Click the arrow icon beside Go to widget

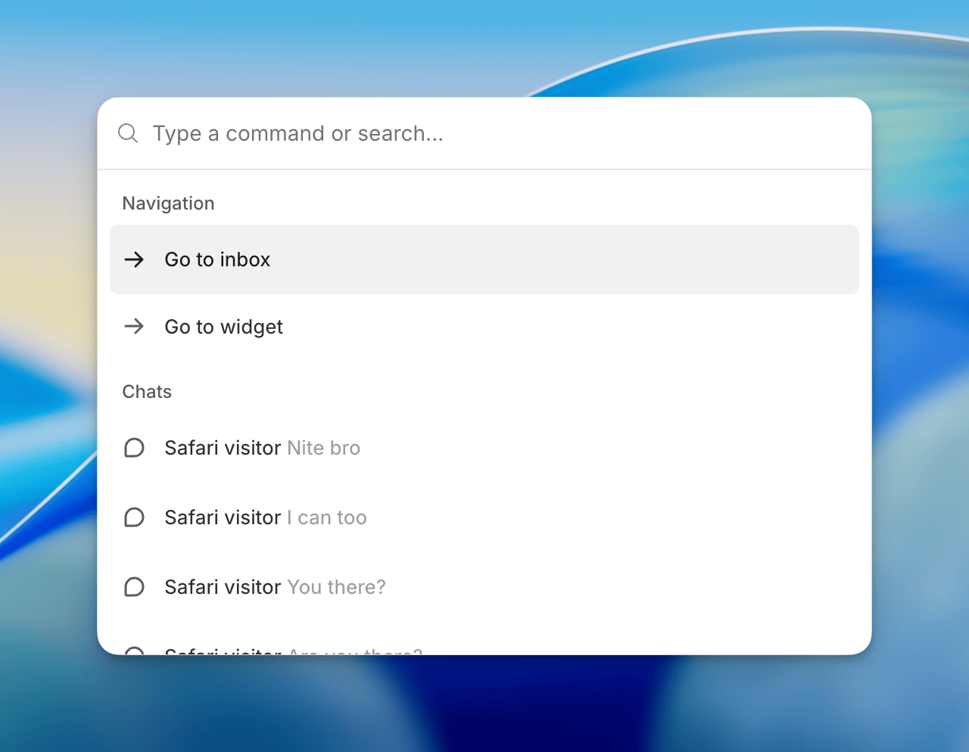point(134,327)
